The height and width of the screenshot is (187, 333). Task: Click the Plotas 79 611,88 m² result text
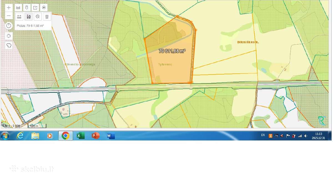point(30,26)
